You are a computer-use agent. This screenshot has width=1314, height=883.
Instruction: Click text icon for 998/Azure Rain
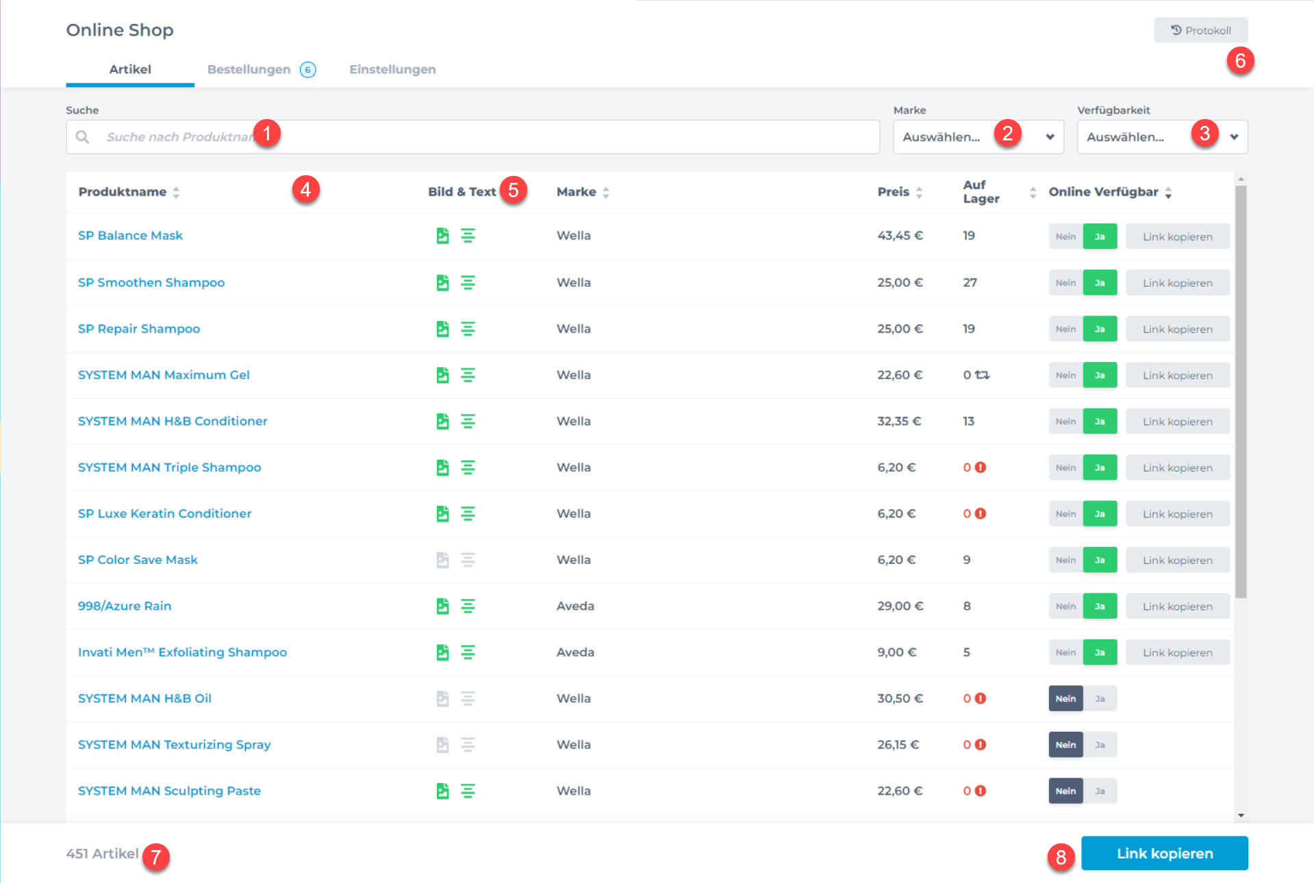[468, 606]
